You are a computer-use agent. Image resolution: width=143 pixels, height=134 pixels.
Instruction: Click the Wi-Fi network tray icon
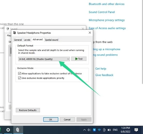click(99, 130)
